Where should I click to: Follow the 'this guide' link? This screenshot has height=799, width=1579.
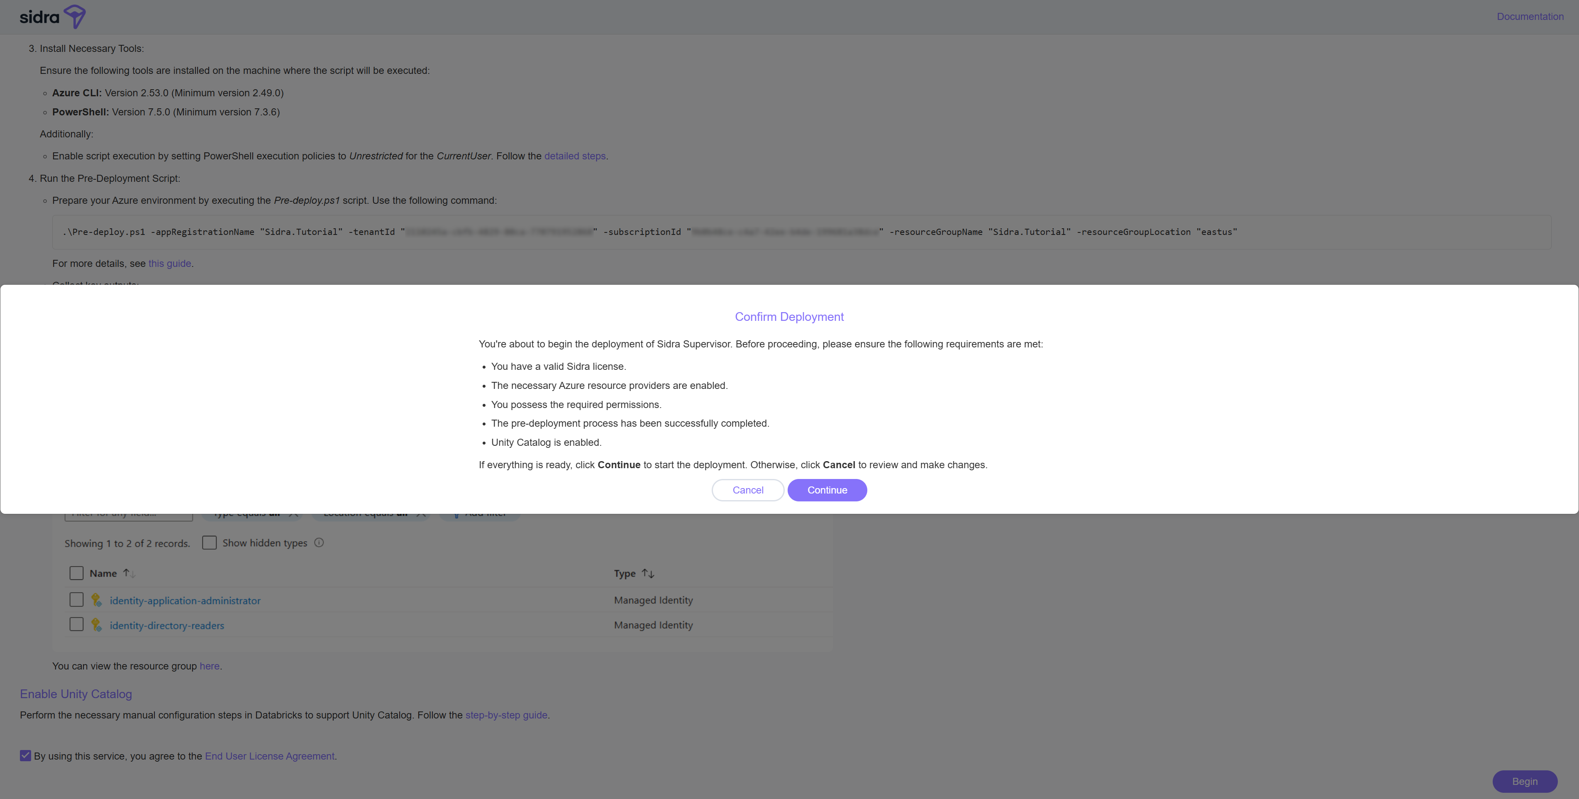(x=170, y=263)
